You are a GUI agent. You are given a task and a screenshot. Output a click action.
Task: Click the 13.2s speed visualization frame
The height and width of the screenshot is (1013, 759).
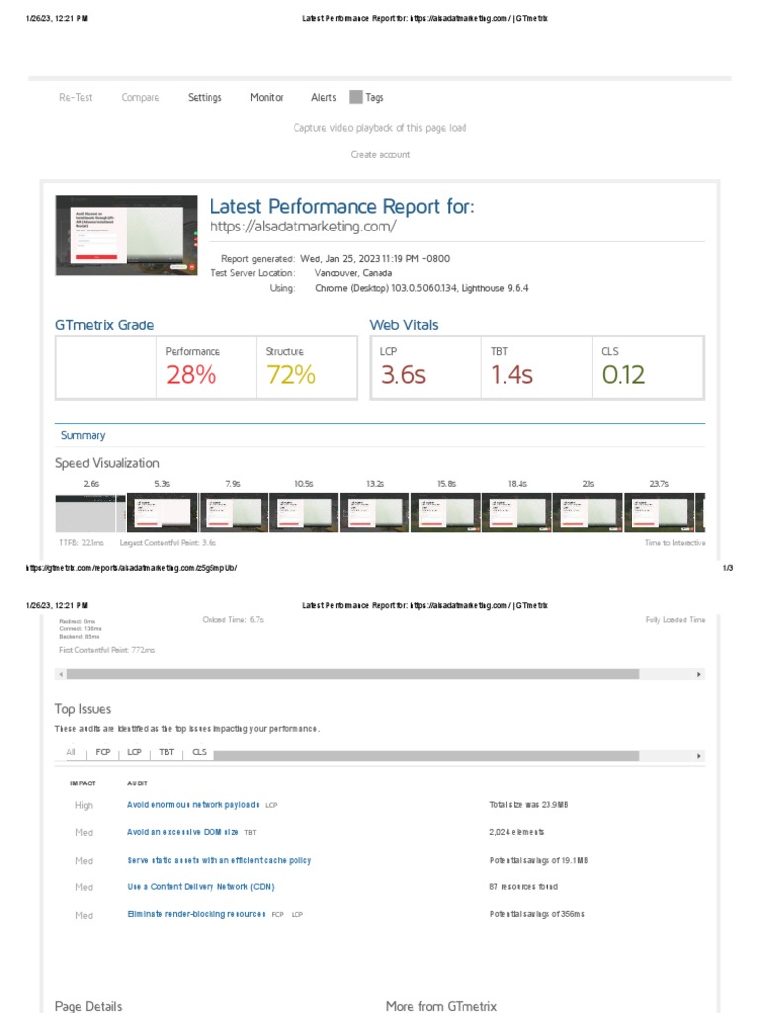coord(375,513)
